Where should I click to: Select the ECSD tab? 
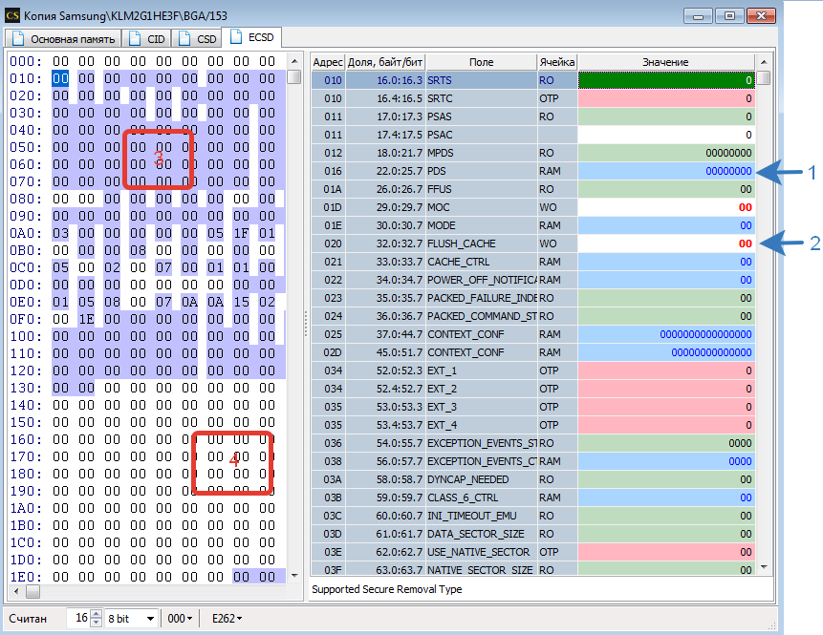pyautogui.click(x=251, y=38)
